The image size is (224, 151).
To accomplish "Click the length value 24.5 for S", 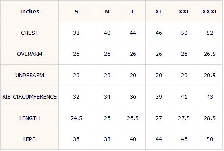I will coord(76,118).
